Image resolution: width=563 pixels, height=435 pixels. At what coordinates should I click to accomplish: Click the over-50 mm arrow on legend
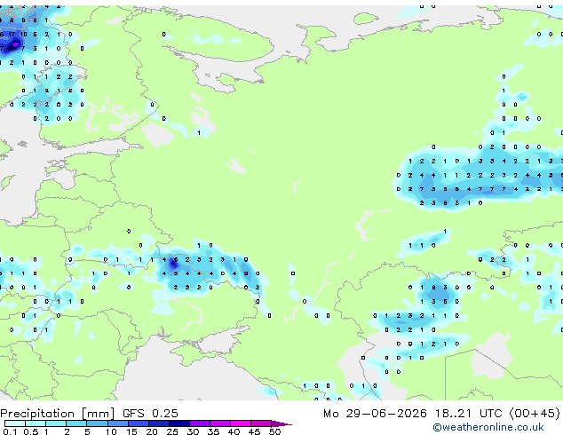coord(281,423)
